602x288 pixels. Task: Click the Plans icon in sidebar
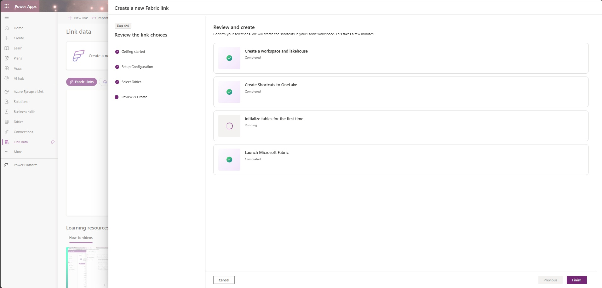(7, 58)
